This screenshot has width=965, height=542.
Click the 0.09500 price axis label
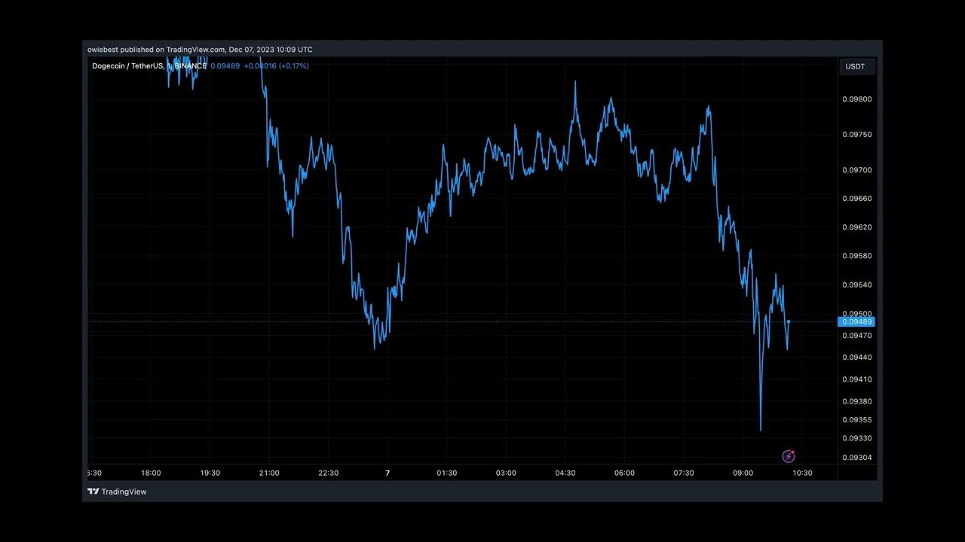pos(856,314)
